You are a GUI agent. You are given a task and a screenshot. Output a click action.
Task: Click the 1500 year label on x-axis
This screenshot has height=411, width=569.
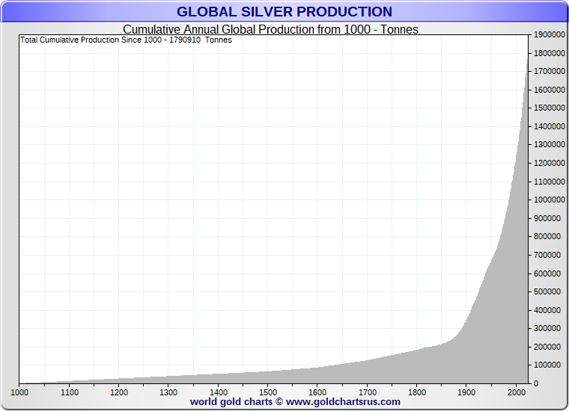(268, 392)
